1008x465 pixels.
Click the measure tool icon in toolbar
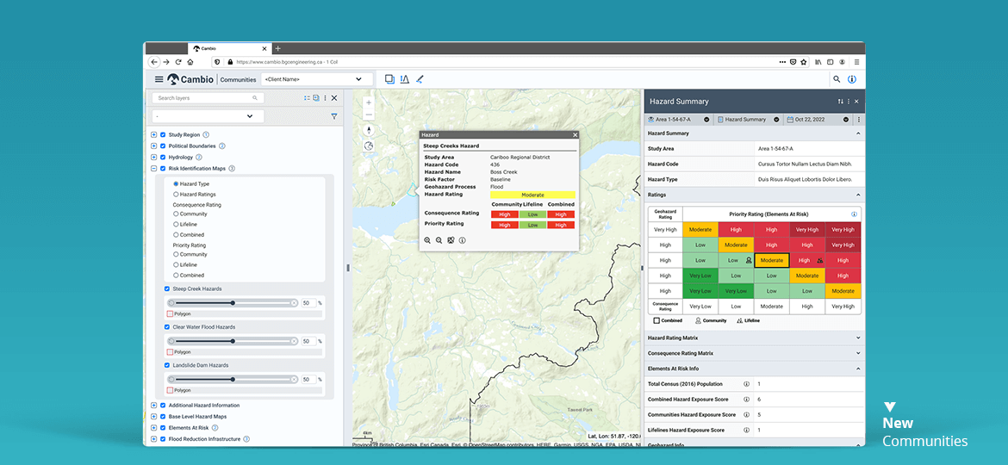[404, 79]
